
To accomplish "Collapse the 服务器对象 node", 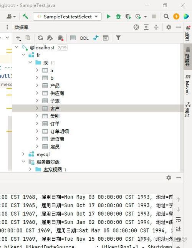I will point(23,162).
